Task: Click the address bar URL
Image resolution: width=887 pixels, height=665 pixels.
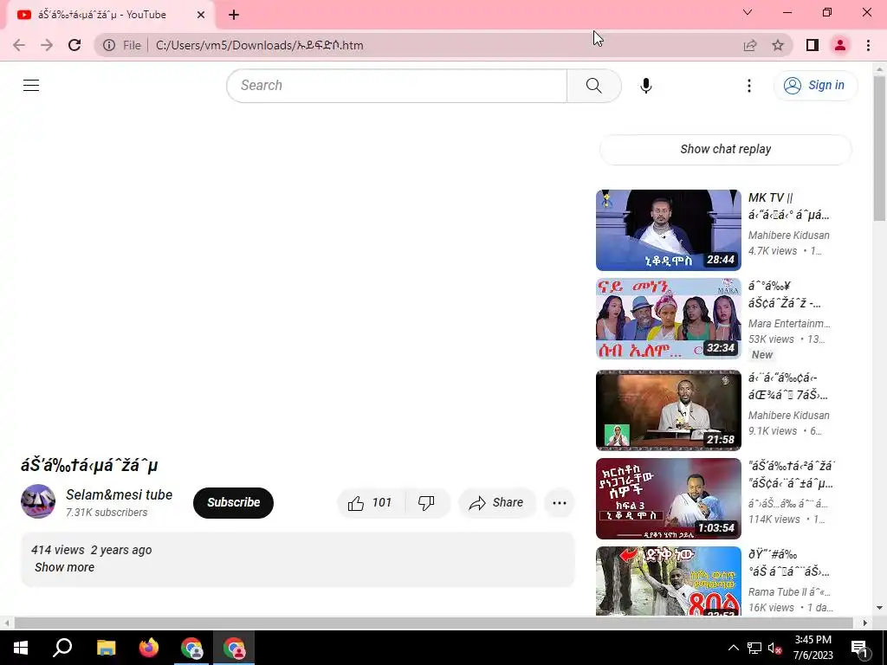Action: [259, 45]
